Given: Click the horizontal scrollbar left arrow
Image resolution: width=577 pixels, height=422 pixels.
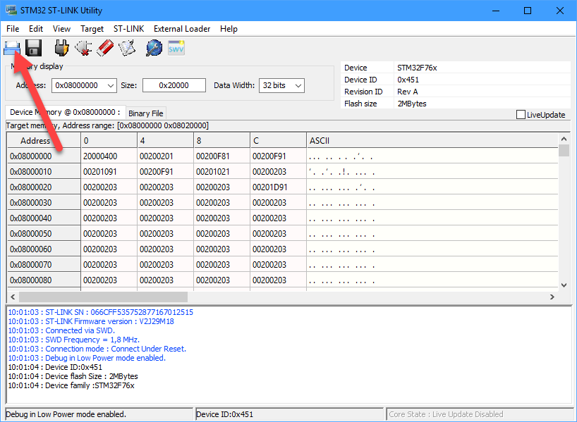Looking at the screenshot, I should pyautogui.click(x=13, y=297).
